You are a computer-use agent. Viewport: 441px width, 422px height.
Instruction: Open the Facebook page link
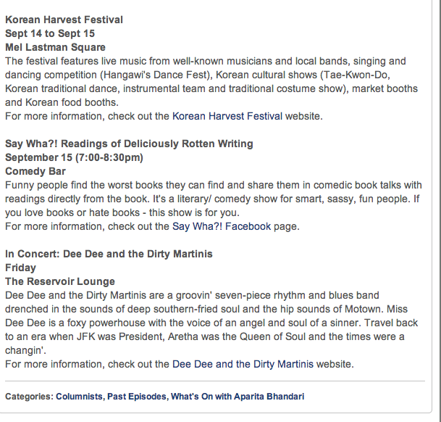pyautogui.click(x=248, y=226)
